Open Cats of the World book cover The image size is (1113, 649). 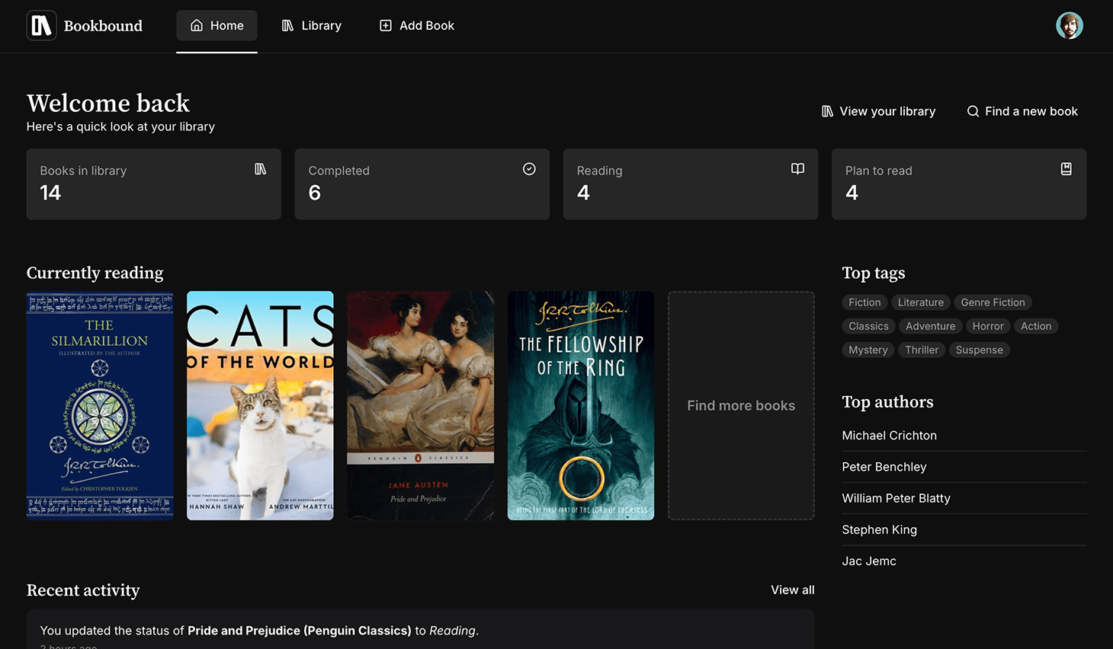click(x=260, y=406)
